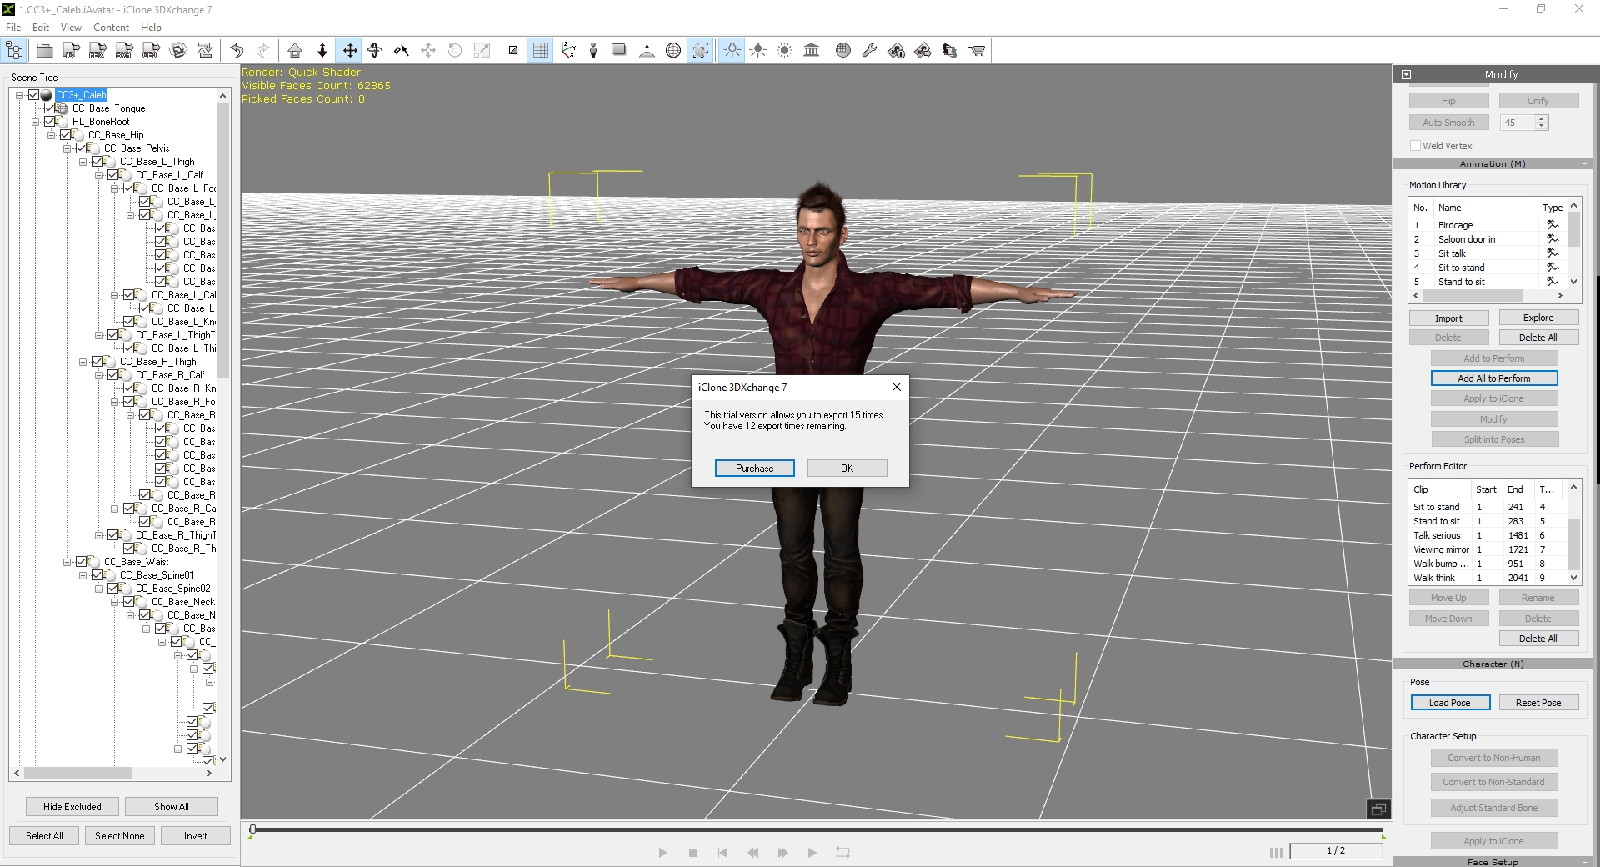Toggle the CC_Base_Tongue checkbox

coord(50,108)
